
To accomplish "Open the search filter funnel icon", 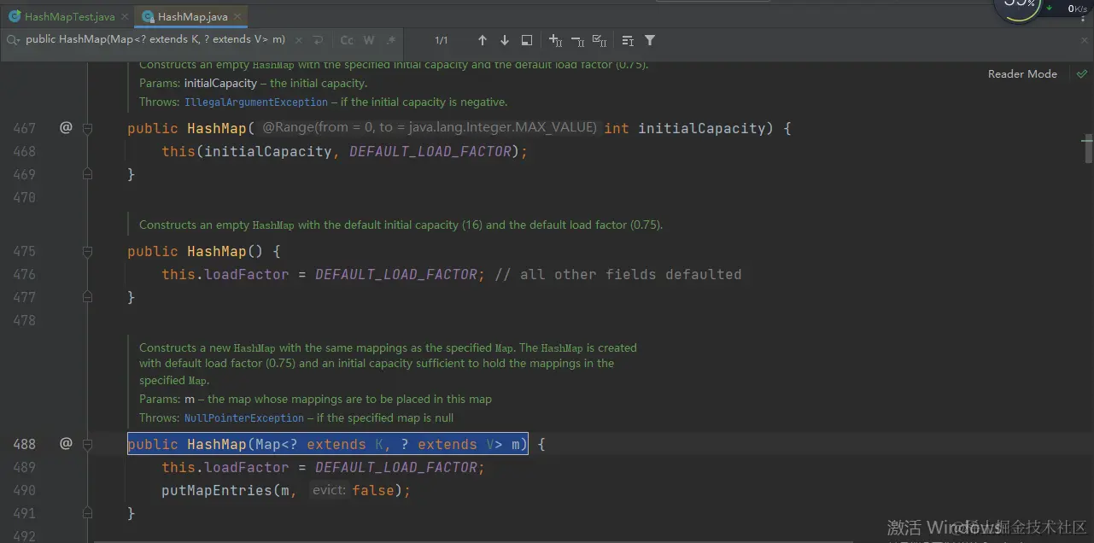I will tap(650, 40).
